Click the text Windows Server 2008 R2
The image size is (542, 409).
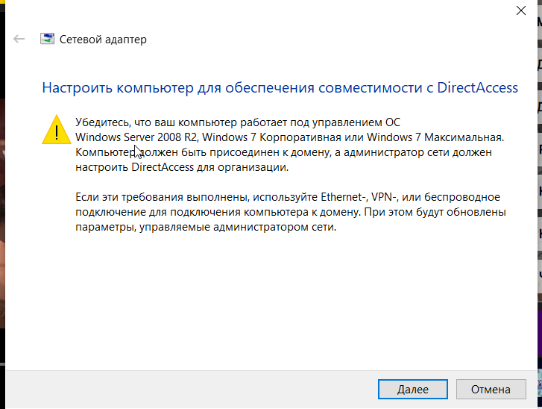tap(136, 137)
